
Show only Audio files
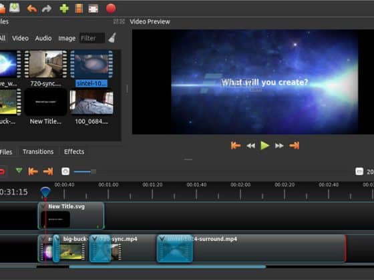(43, 38)
